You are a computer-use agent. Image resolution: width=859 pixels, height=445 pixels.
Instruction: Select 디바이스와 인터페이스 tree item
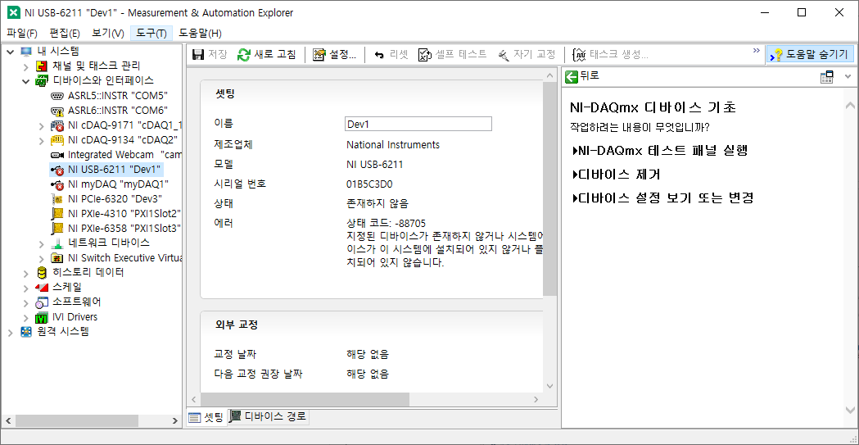pos(103,80)
